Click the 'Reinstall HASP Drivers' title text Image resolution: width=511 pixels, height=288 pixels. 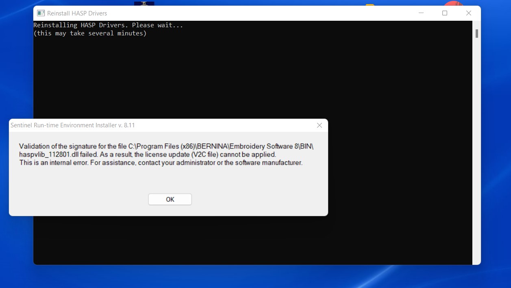pos(77,13)
